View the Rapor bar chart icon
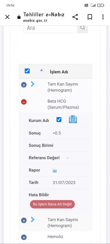 55,170
